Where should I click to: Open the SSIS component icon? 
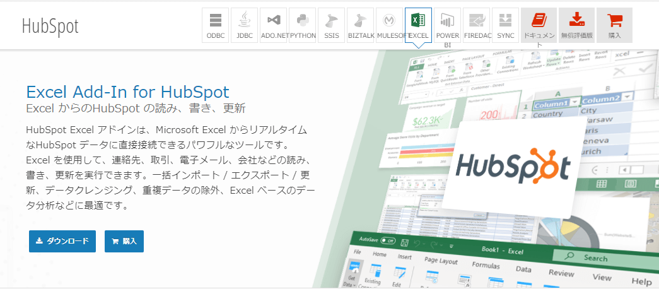click(331, 25)
